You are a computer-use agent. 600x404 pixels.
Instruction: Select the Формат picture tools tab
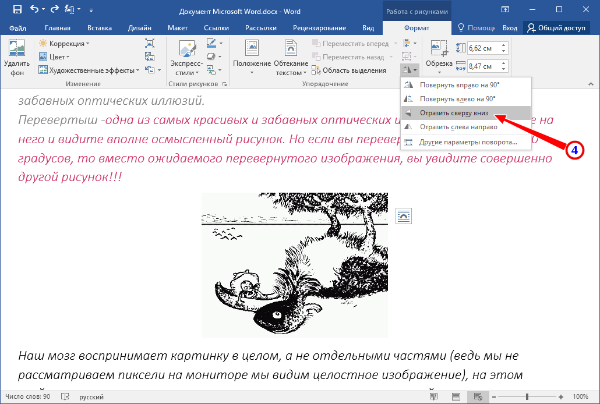[x=417, y=28]
